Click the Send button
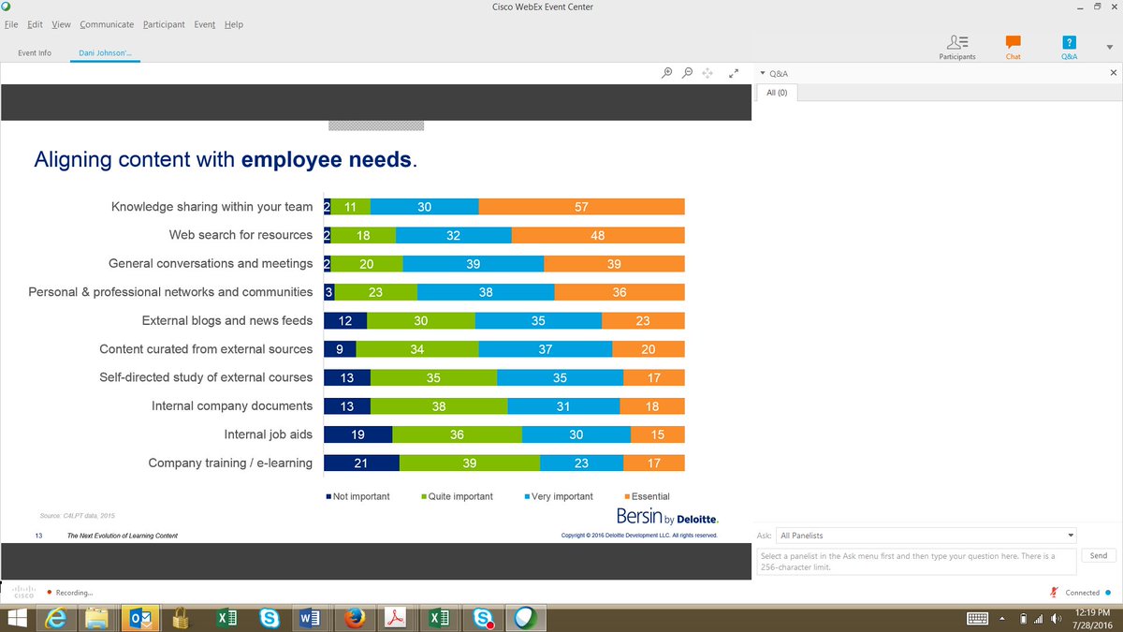Screen dimensions: 1123x632 point(1099,555)
